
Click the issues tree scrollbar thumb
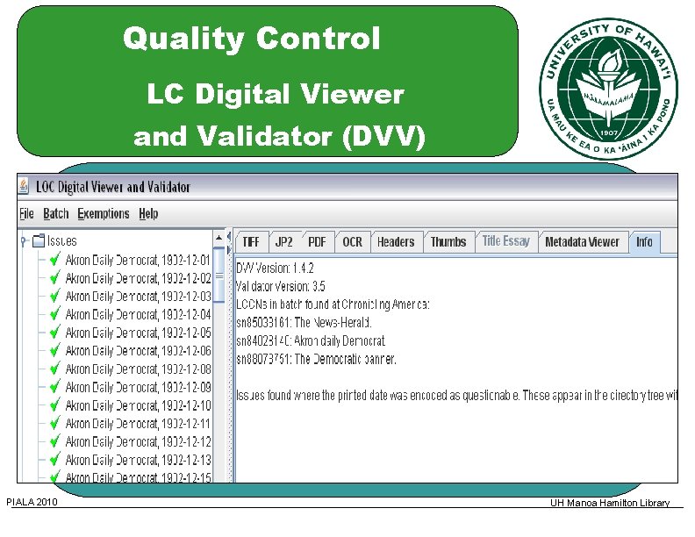(x=219, y=275)
